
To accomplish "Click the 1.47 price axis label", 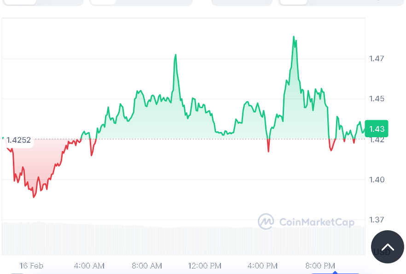I will point(377,58).
